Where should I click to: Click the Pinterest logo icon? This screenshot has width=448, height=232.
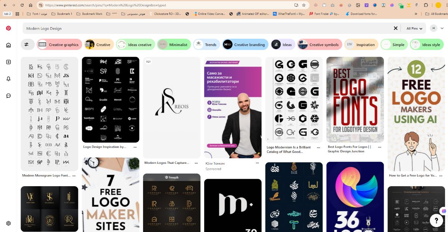pos(8,28)
